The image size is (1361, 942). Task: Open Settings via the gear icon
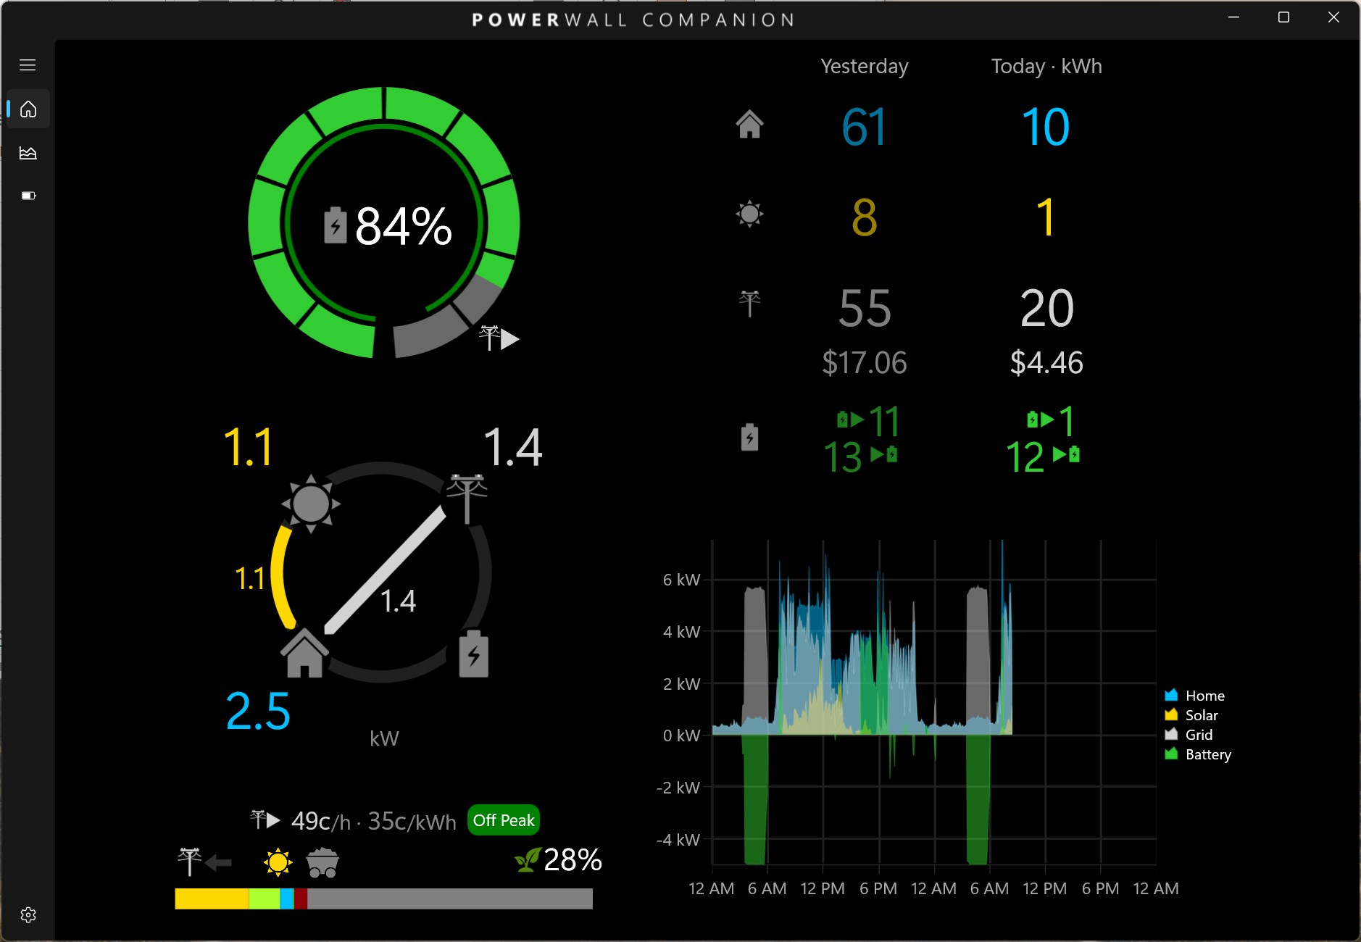(x=28, y=914)
